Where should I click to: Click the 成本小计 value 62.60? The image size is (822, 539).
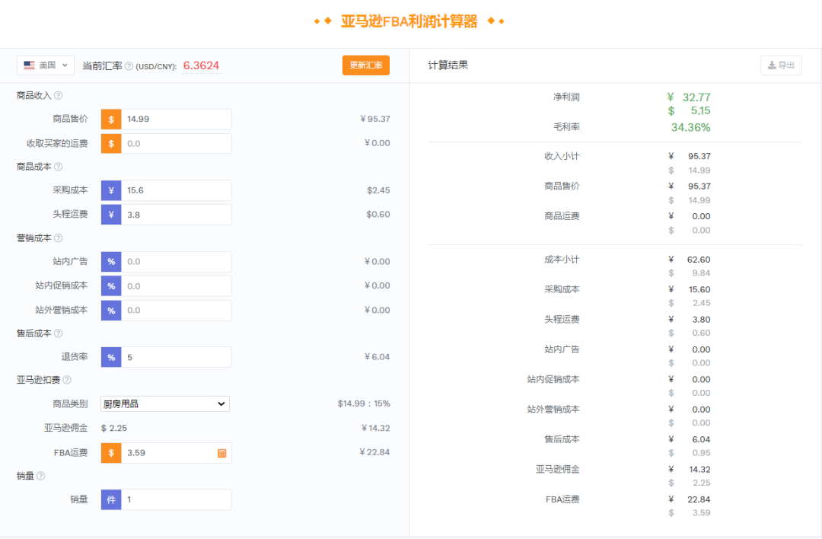[699, 260]
